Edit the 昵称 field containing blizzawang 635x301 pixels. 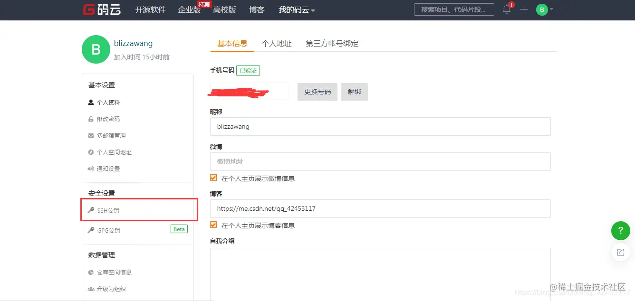tap(380, 127)
